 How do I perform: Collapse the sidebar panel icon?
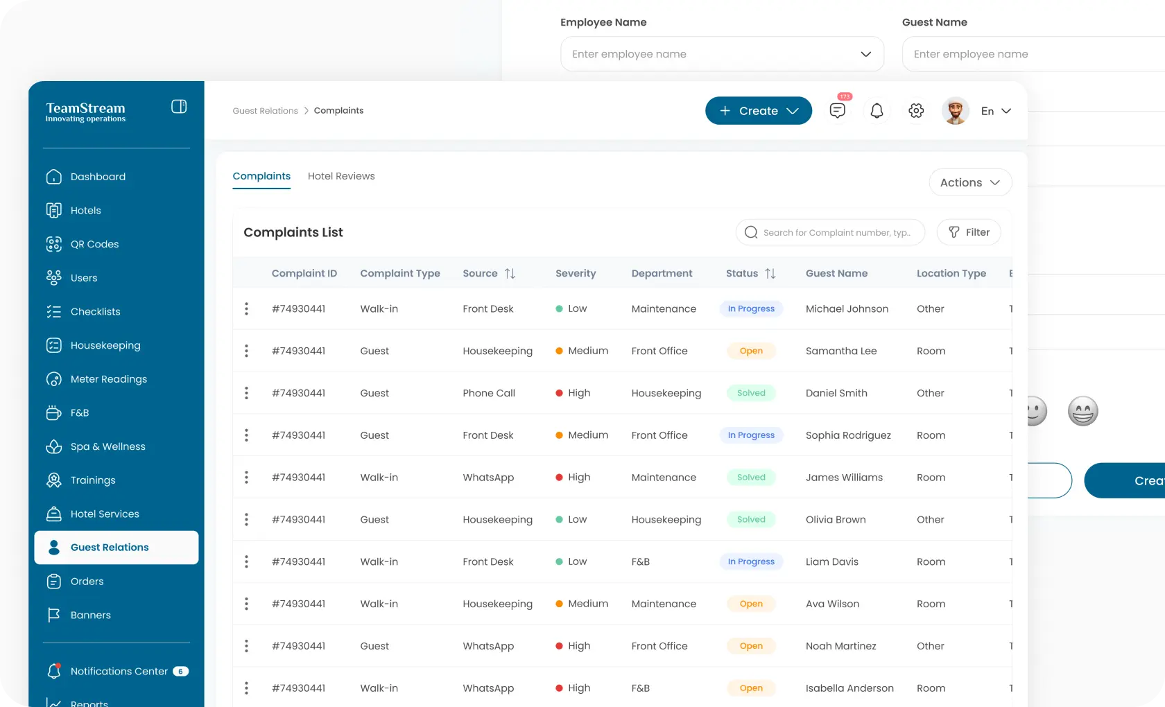point(179,107)
